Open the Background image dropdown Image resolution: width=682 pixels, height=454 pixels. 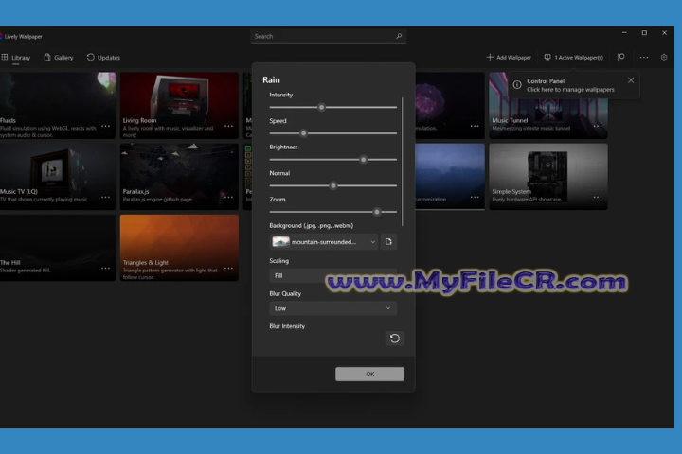click(x=324, y=242)
